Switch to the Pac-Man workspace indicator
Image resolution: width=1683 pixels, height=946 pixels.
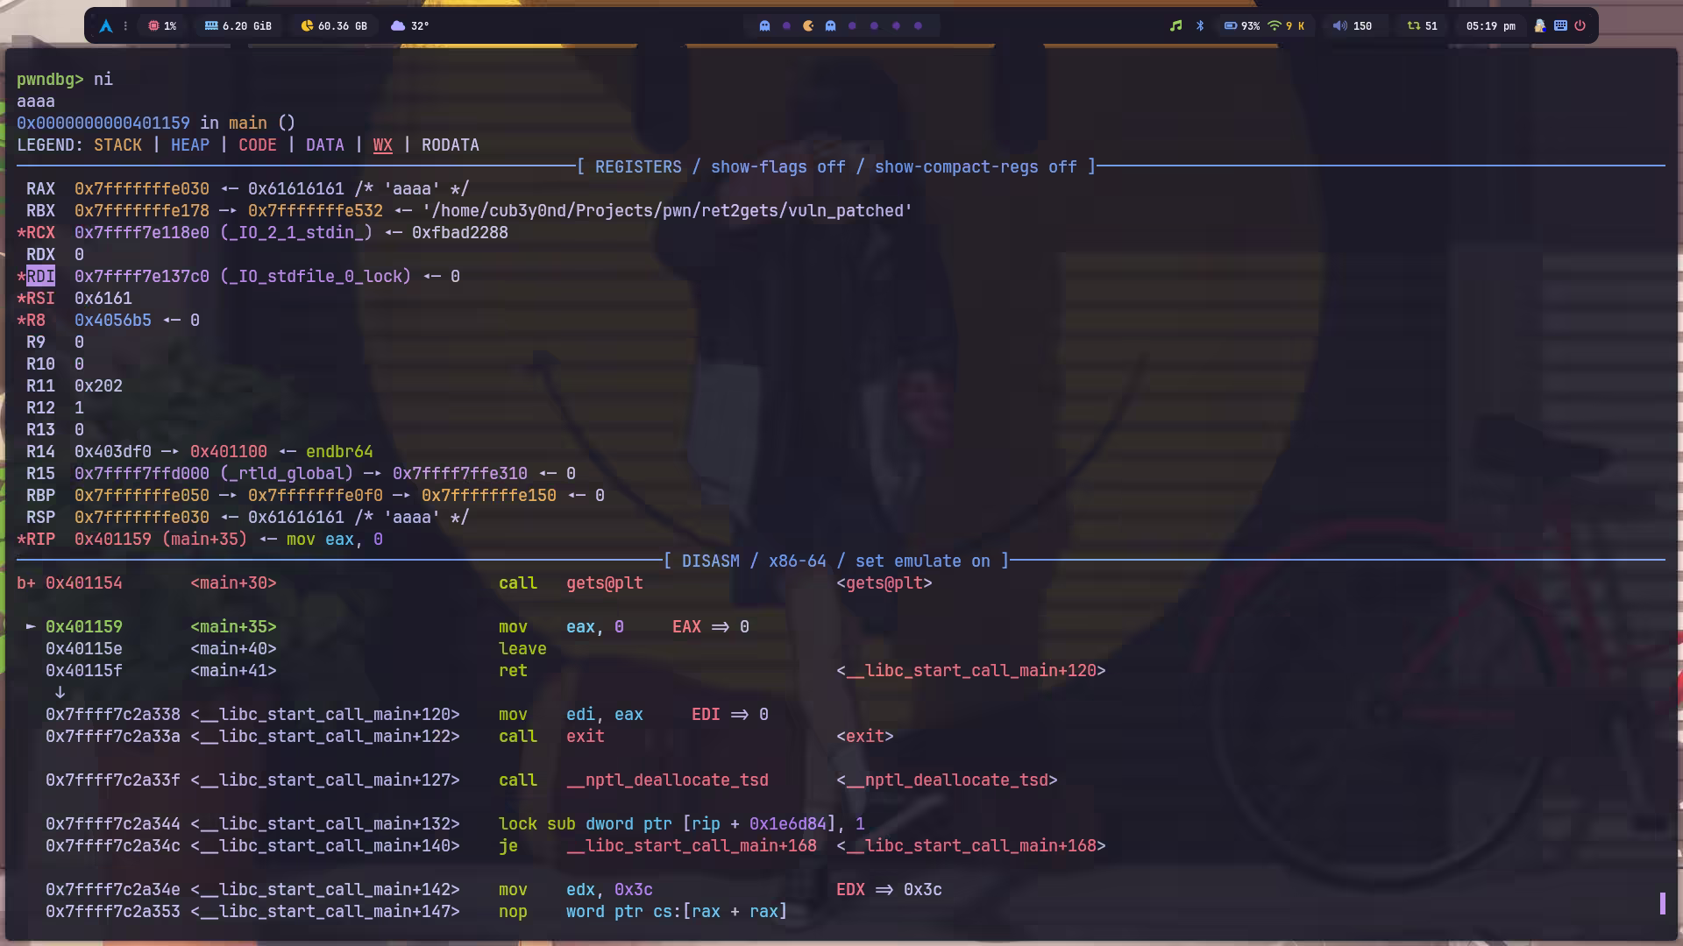pos(808,26)
